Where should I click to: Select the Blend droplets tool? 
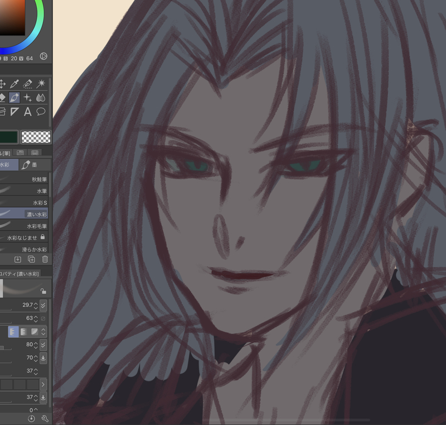point(41,98)
